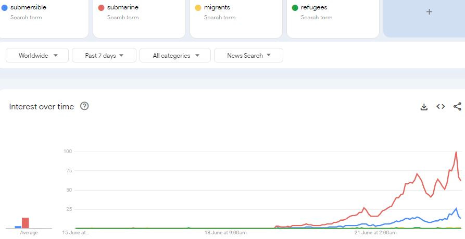465x239 pixels.
Task: Click yellow dot beside migrants
Action: point(198,8)
